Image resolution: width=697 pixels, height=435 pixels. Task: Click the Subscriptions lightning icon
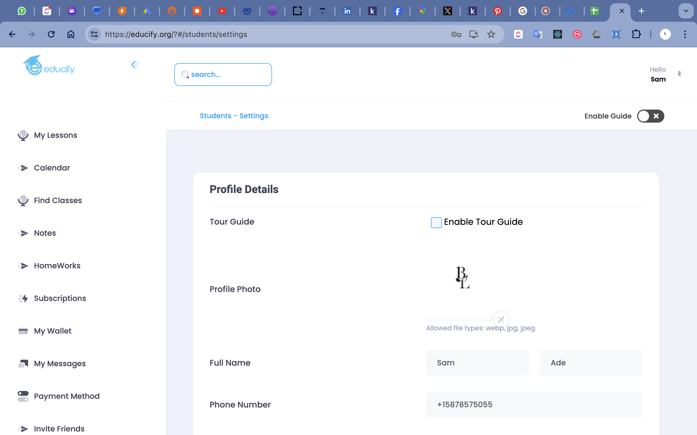[23, 298]
